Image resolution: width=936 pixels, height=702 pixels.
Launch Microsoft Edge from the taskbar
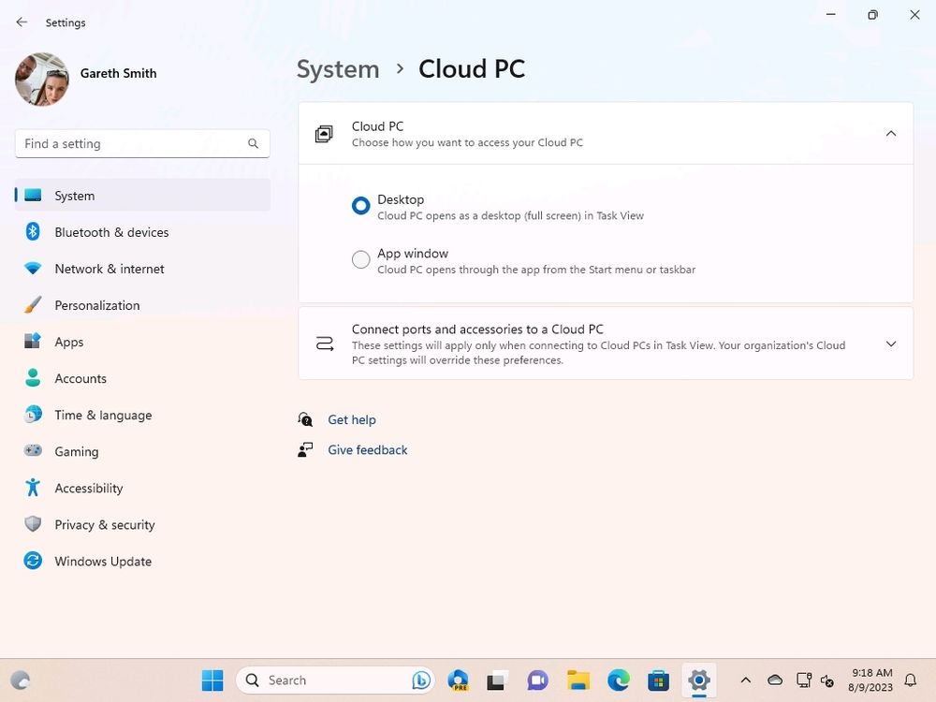point(619,680)
